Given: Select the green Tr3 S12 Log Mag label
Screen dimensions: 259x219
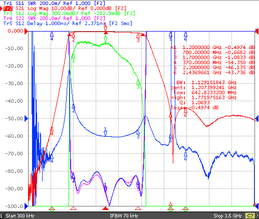Looking at the screenshot, I should [69, 14].
